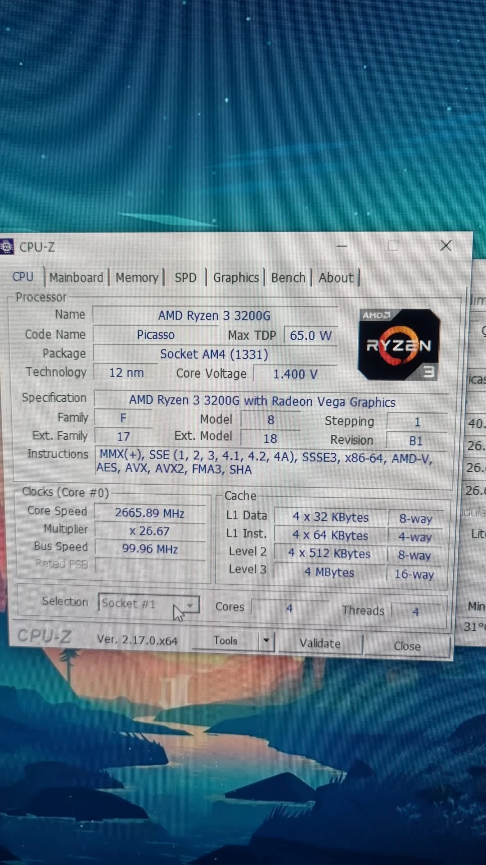The width and height of the screenshot is (486, 865).
Task: Click the L1 Data 8-way associativity field
Action: coord(415,519)
